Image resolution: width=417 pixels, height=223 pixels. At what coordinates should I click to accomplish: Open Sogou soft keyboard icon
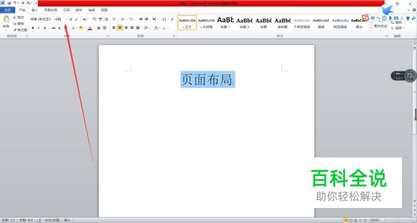[396, 18]
